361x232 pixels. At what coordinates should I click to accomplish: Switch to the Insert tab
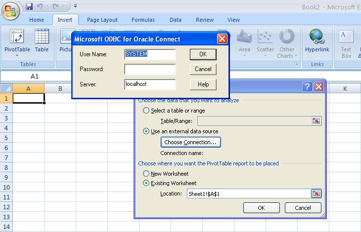click(65, 20)
